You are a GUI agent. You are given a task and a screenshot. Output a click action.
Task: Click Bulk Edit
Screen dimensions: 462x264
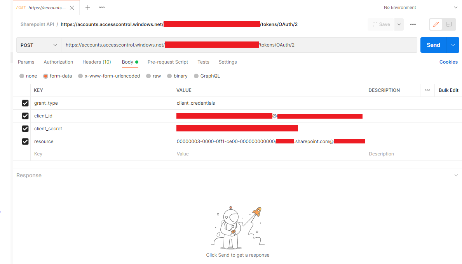coord(448,90)
